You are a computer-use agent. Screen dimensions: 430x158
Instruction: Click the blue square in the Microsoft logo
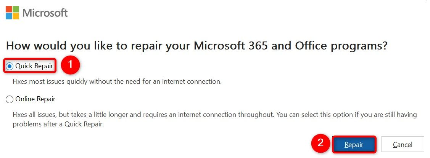pos(9,16)
